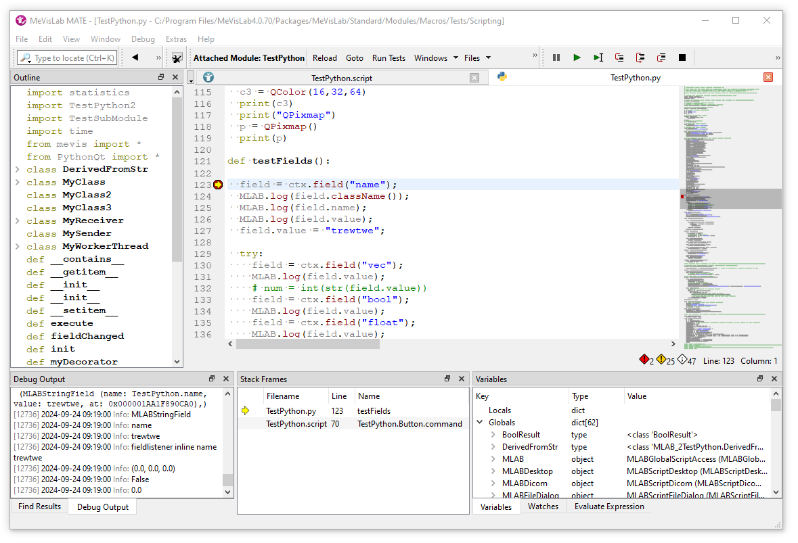Click the Run Tests button
Screen dimensions: 798x543
389,58
